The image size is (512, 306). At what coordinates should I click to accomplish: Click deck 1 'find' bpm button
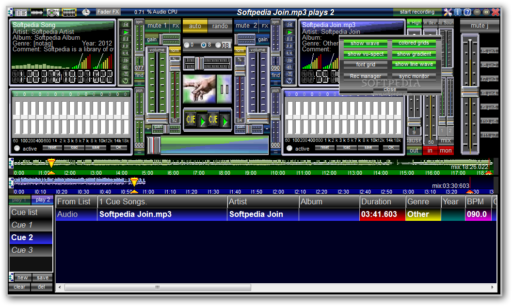[139, 75]
